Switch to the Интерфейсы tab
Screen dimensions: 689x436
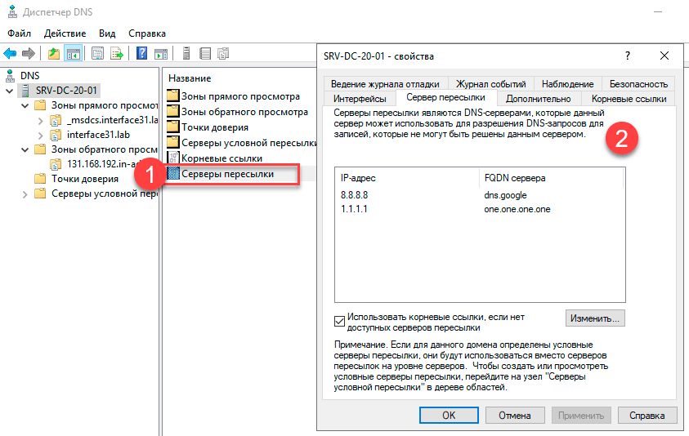[x=360, y=99]
